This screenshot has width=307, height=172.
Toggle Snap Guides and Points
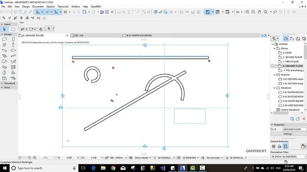[x=47, y=12]
